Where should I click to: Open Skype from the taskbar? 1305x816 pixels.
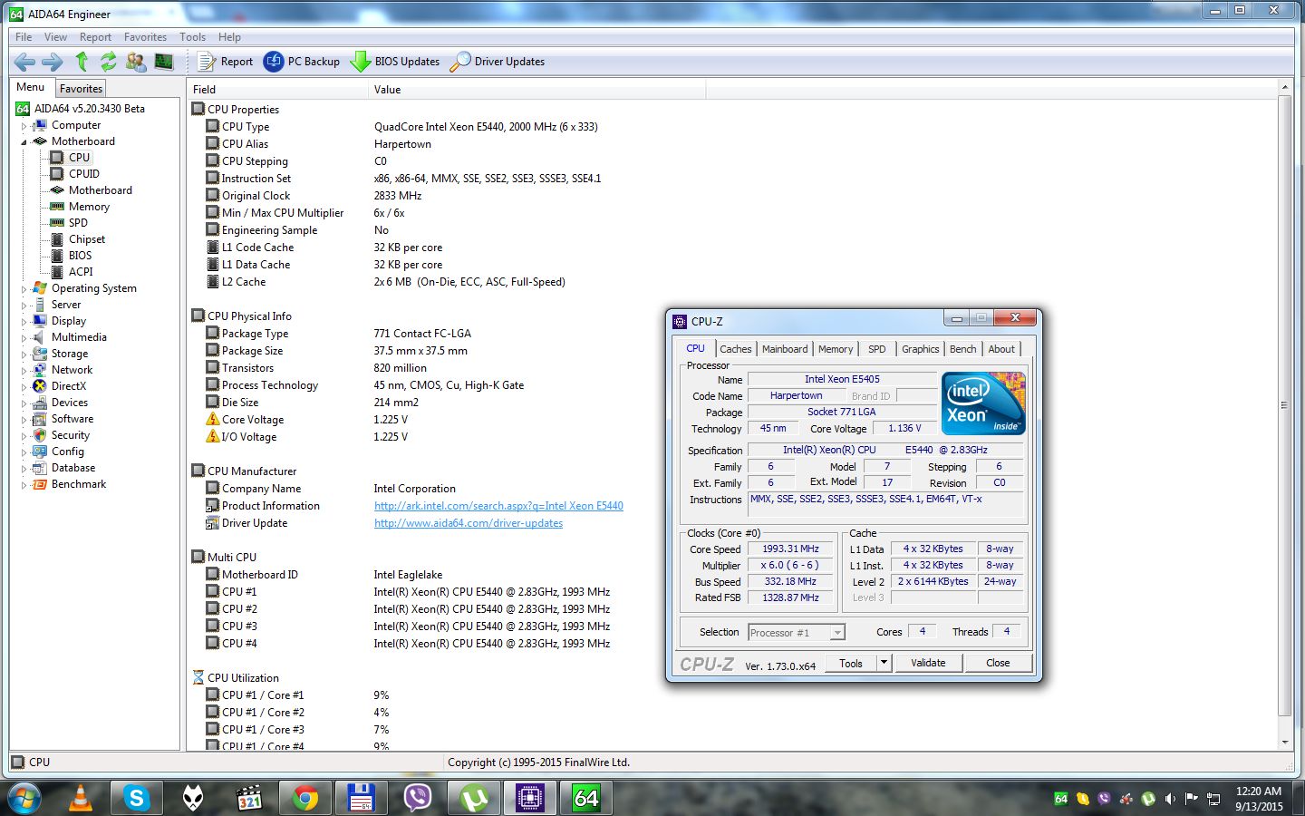137,799
